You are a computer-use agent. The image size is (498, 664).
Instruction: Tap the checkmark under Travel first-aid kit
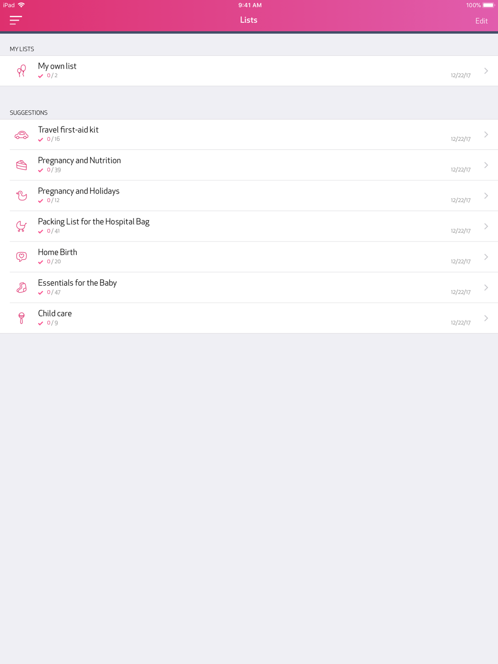point(41,140)
